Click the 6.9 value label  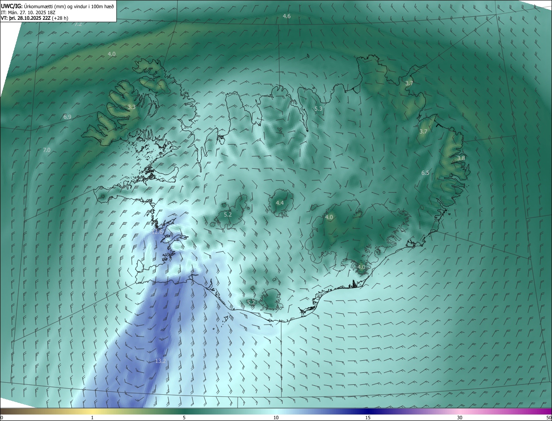pyautogui.click(x=67, y=117)
